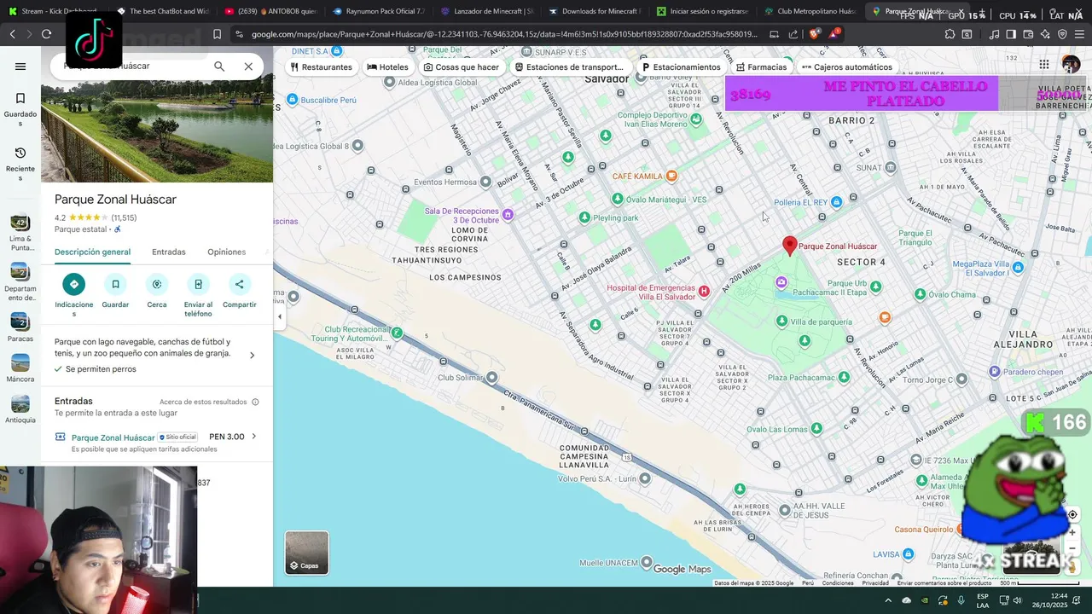Filter map by Estaciones de transporte
The height and width of the screenshot is (614, 1092).
point(570,67)
